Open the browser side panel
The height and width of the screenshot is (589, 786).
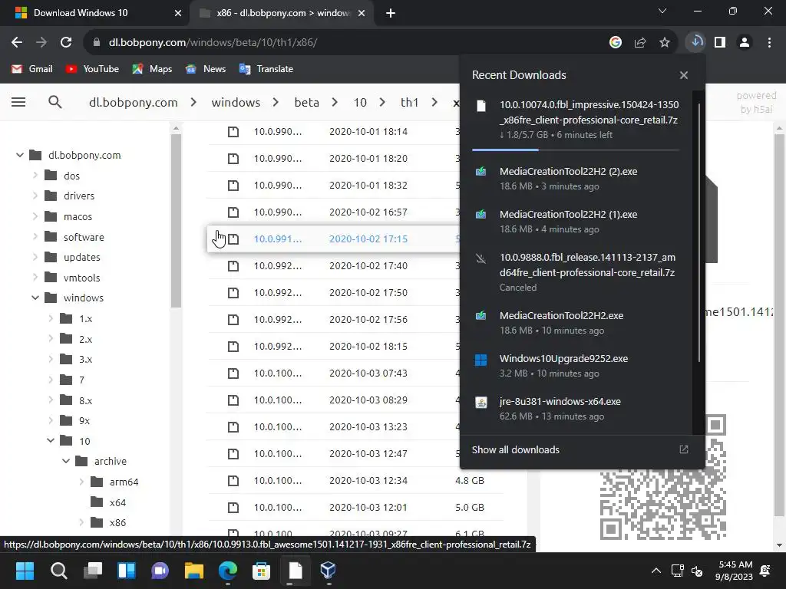[x=720, y=43]
